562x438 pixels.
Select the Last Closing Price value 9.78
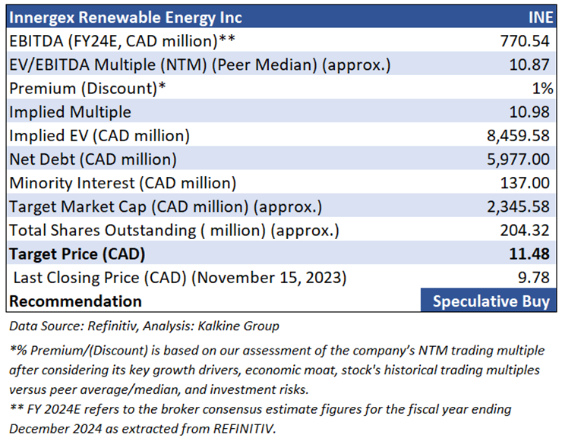(x=535, y=278)
